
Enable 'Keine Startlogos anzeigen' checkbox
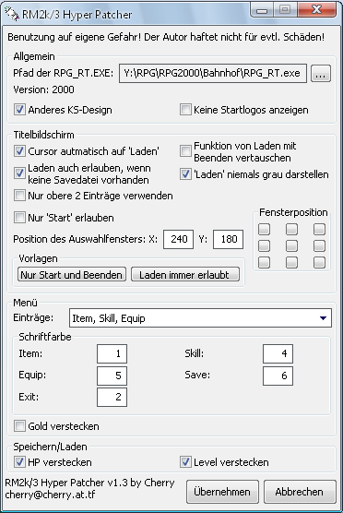pyautogui.click(x=185, y=110)
